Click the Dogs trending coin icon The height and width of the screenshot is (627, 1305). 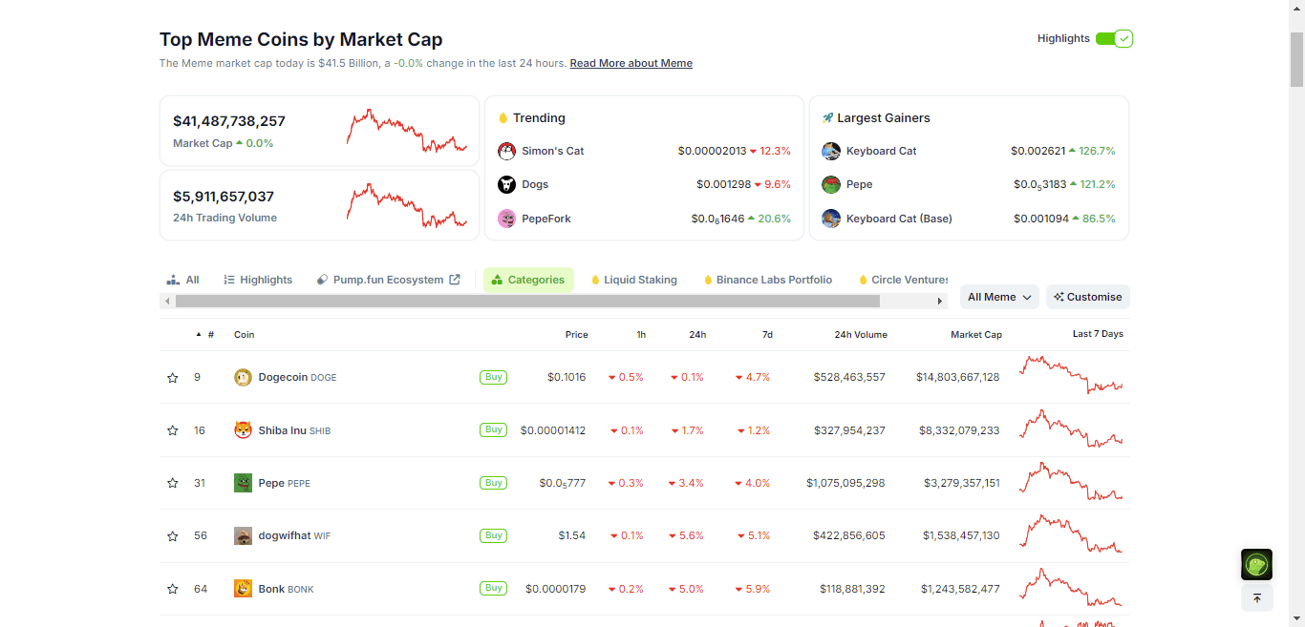coord(506,184)
